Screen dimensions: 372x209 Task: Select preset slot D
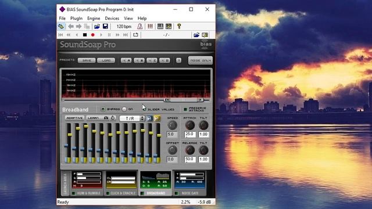[164, 60]
